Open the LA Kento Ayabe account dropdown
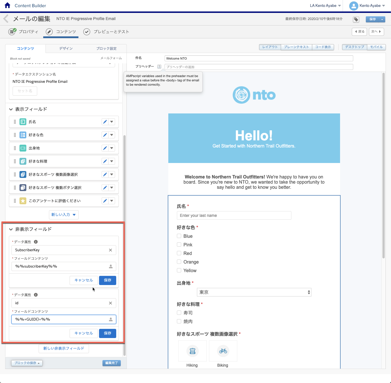 click(x=325, y=6)
